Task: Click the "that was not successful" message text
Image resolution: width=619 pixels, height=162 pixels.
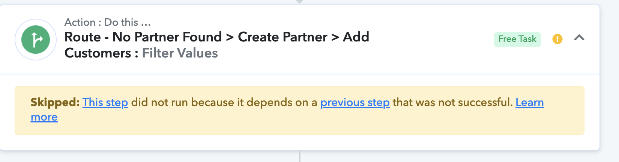Action: (x=452, y=102)
